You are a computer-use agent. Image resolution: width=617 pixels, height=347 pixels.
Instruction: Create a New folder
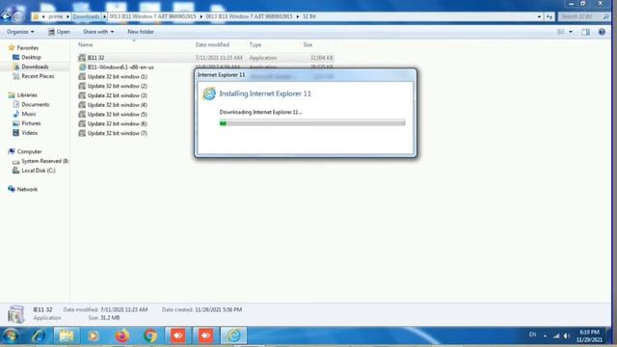point(141,32)
